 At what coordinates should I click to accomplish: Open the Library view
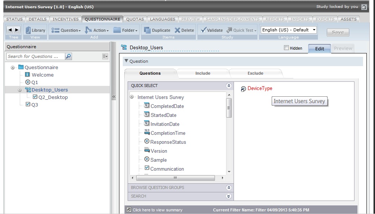click(35, 30)
